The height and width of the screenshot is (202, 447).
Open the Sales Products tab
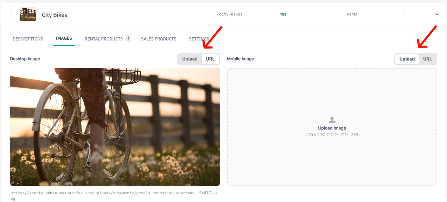pyautogui.click(x=159, y=39)
